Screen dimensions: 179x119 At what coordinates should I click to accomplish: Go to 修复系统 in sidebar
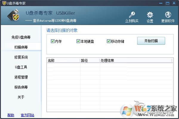[x=21, y=57]
